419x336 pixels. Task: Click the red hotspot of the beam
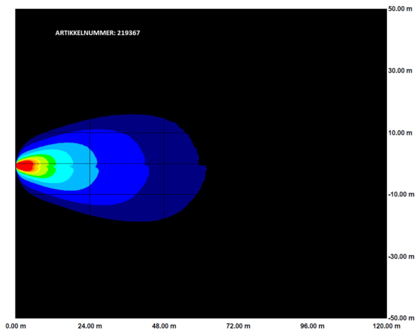(25, 166)
